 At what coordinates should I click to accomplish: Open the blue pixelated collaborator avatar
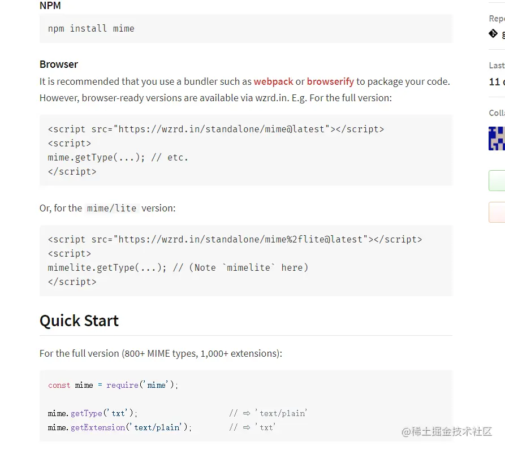497,139
